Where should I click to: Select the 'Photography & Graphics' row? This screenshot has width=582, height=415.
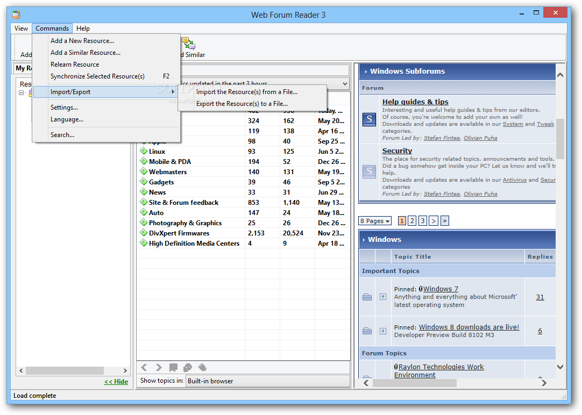click(243, 223)
